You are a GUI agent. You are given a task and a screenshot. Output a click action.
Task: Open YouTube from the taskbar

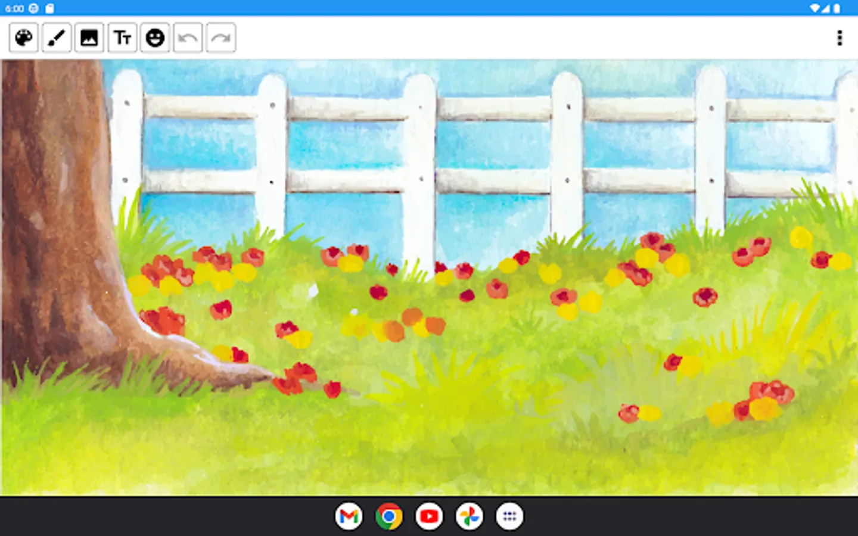pyautogui.click(x=429, y=516)
